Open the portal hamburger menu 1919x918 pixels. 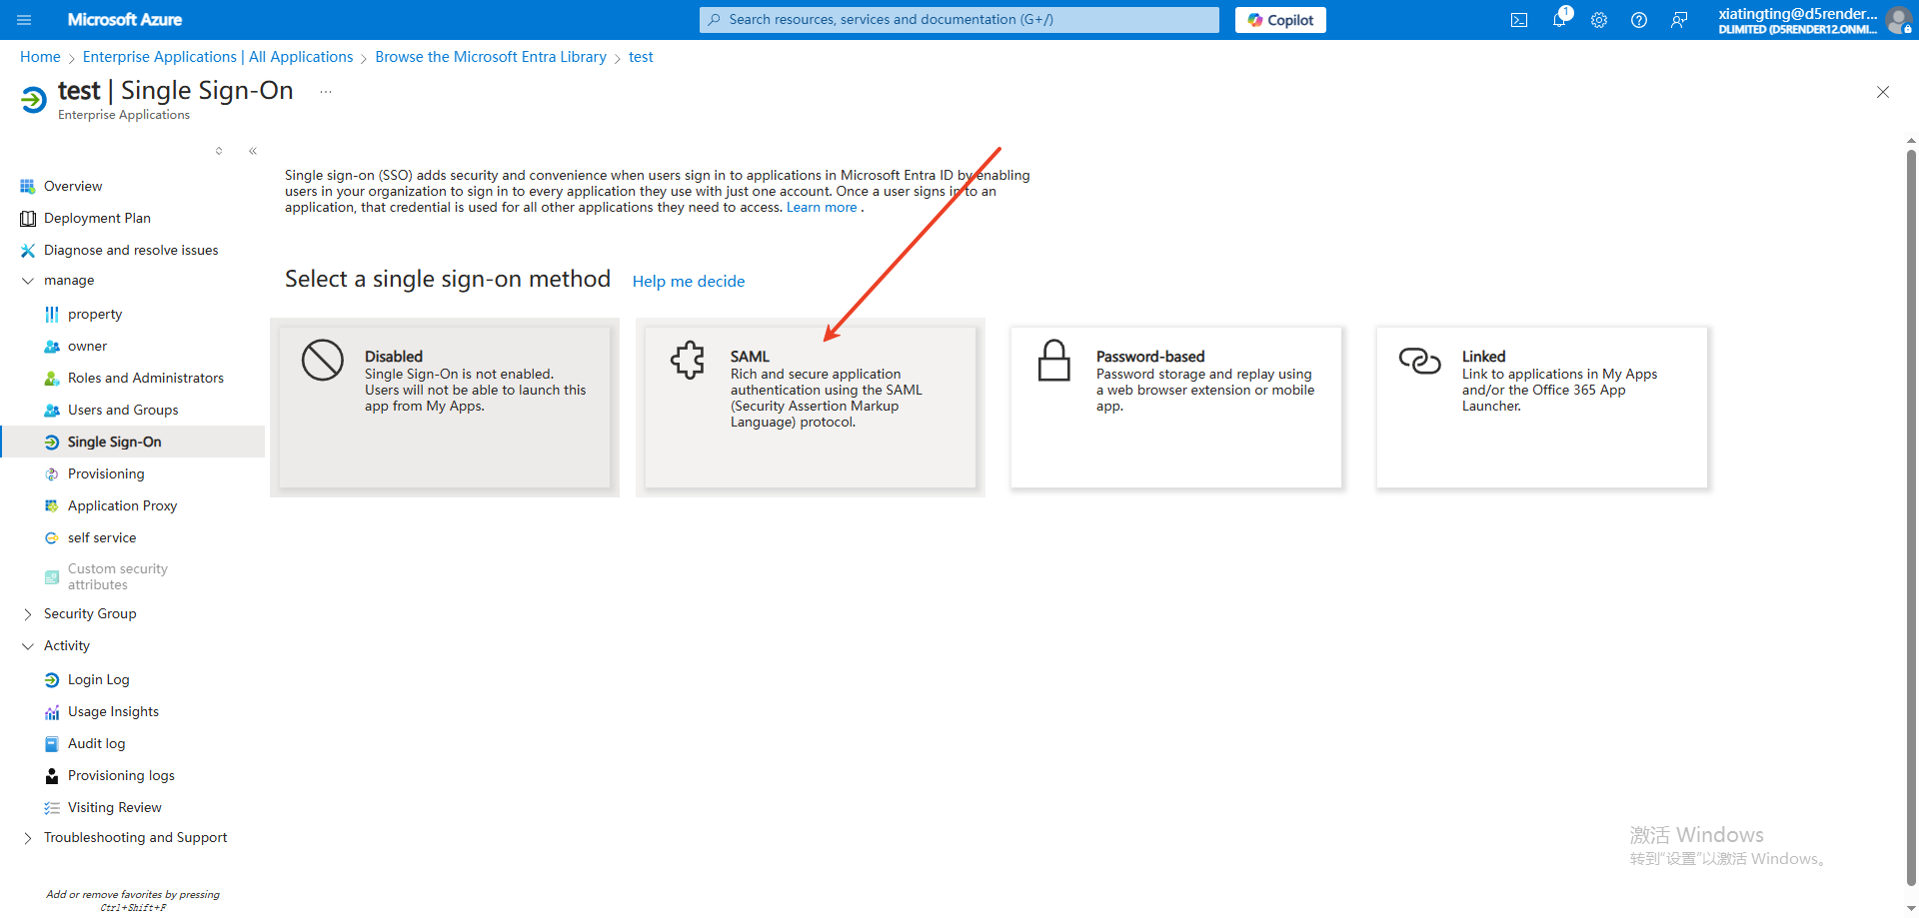pyautogui.click(x=24, y=20)
